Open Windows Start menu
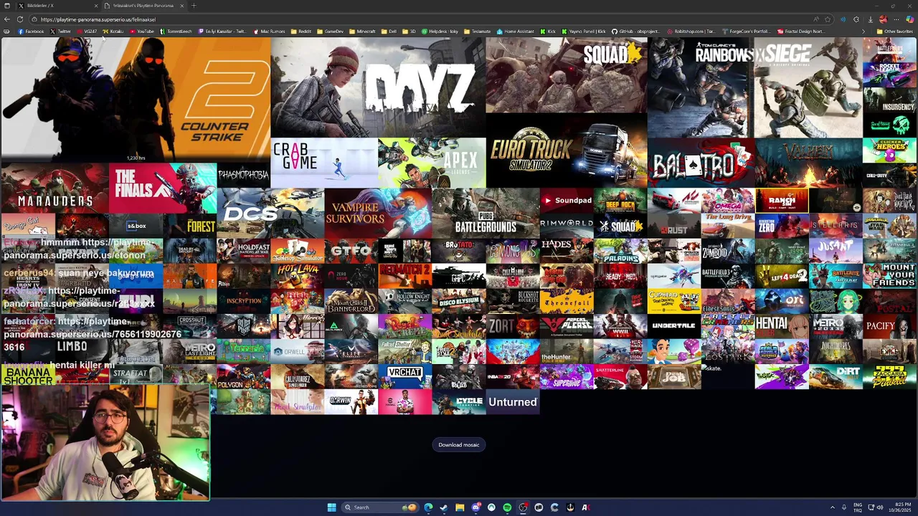Screen dimensions: 918x516 point(331,507)
